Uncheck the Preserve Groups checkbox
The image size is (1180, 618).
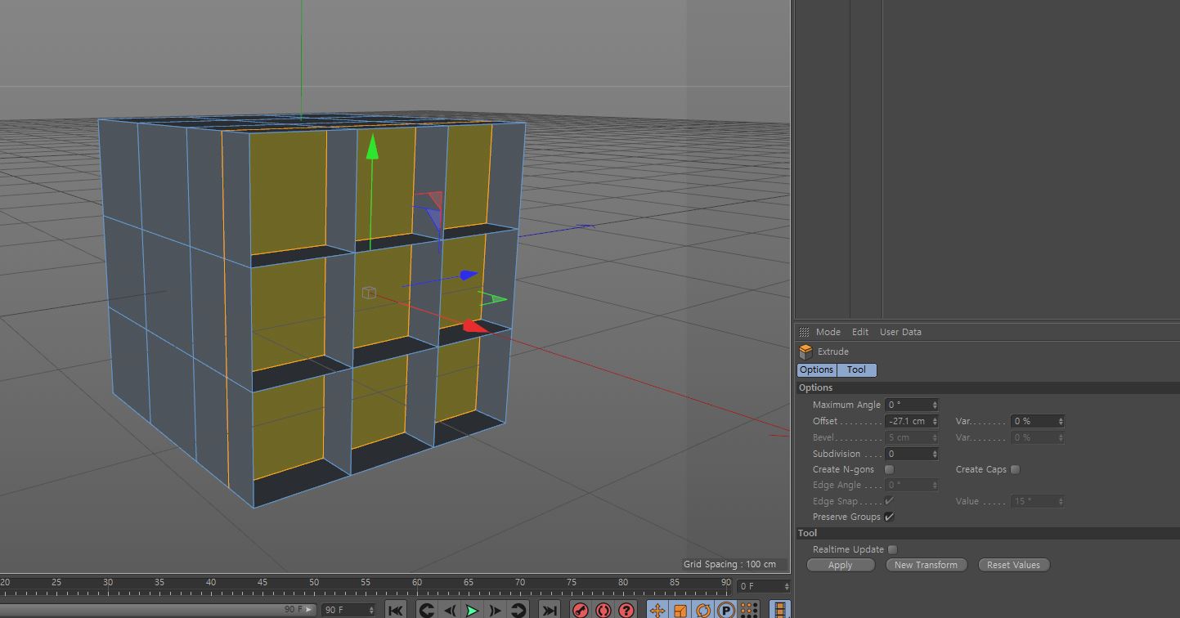889,517
